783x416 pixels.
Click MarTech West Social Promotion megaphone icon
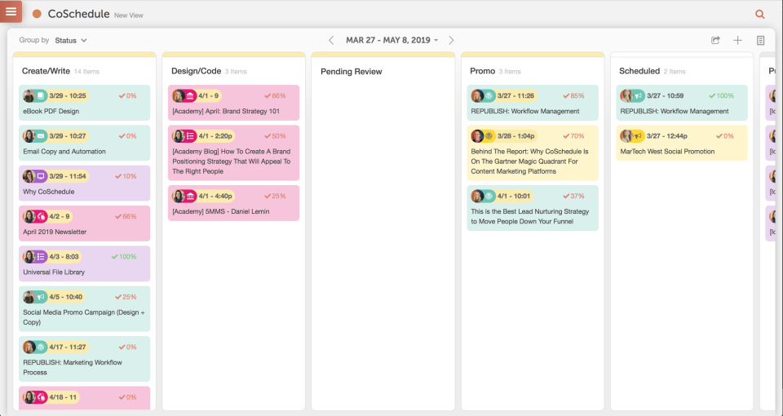pos(639,136)
